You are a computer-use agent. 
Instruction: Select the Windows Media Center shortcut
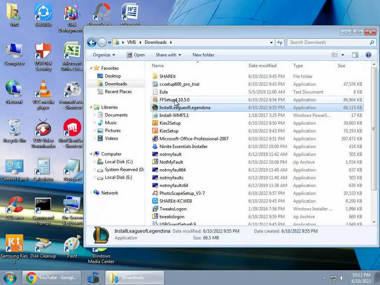click(101, 256)
